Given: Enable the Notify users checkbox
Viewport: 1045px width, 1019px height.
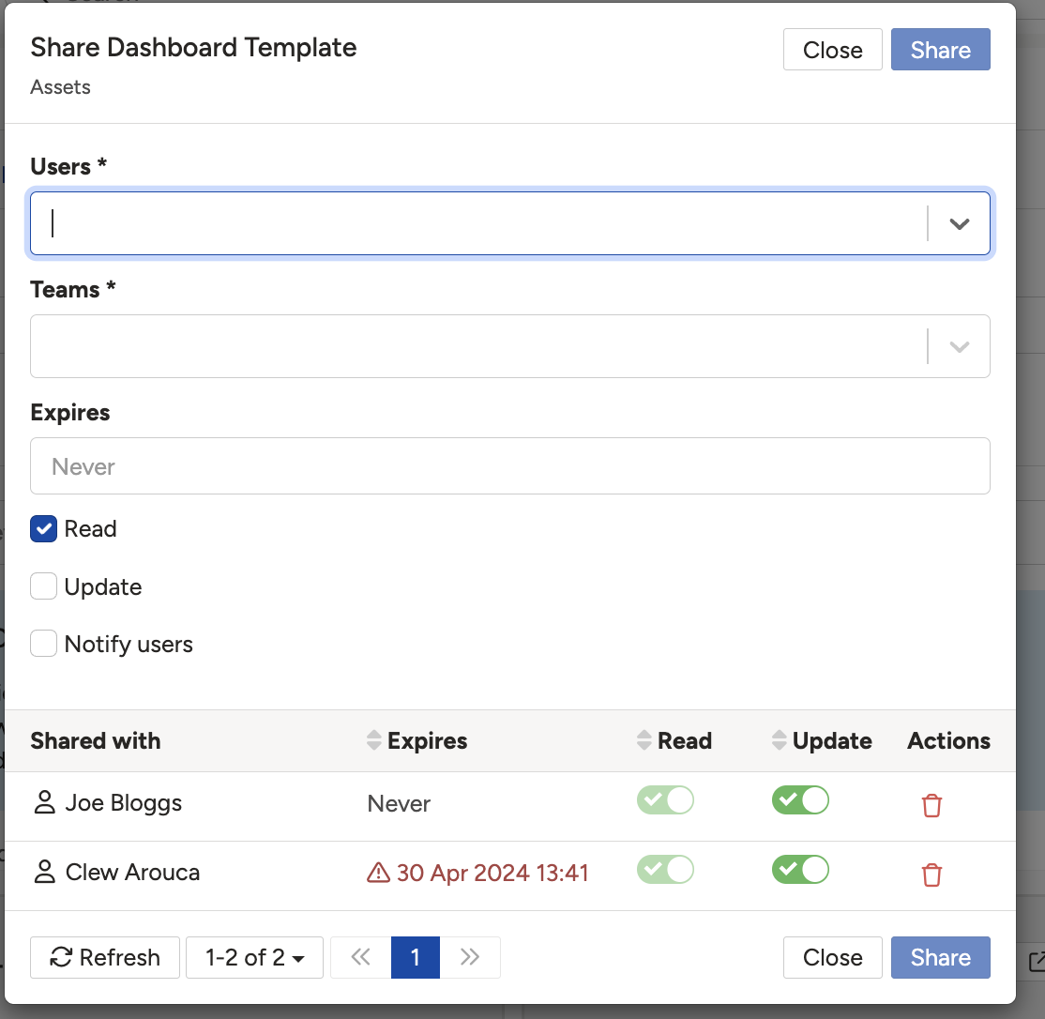Looking at the screenshot, I should pyautogui.click(x=43, y=644).
